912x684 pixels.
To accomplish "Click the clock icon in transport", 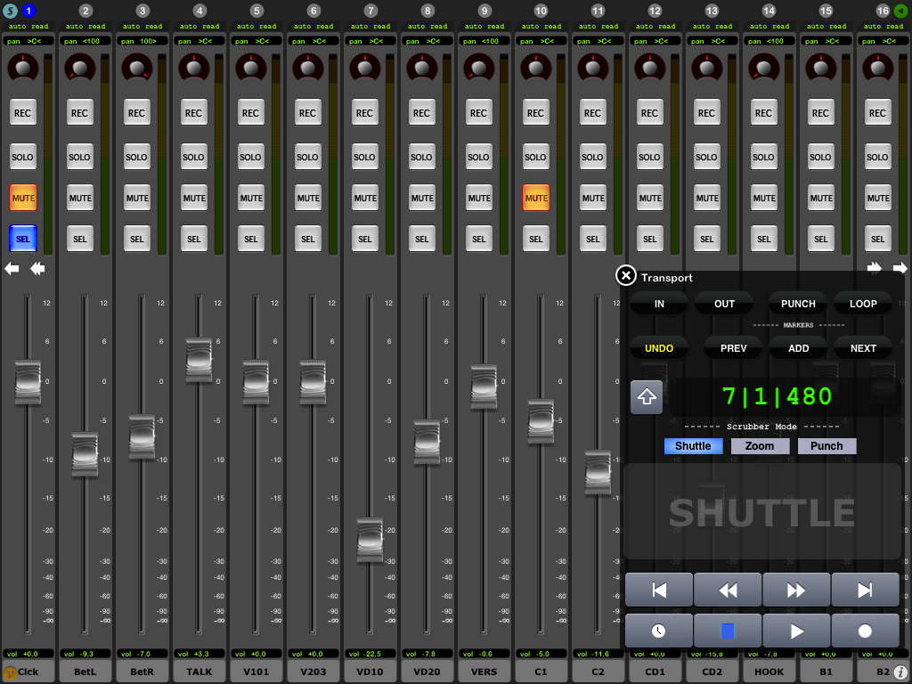I will click(659, 631).
